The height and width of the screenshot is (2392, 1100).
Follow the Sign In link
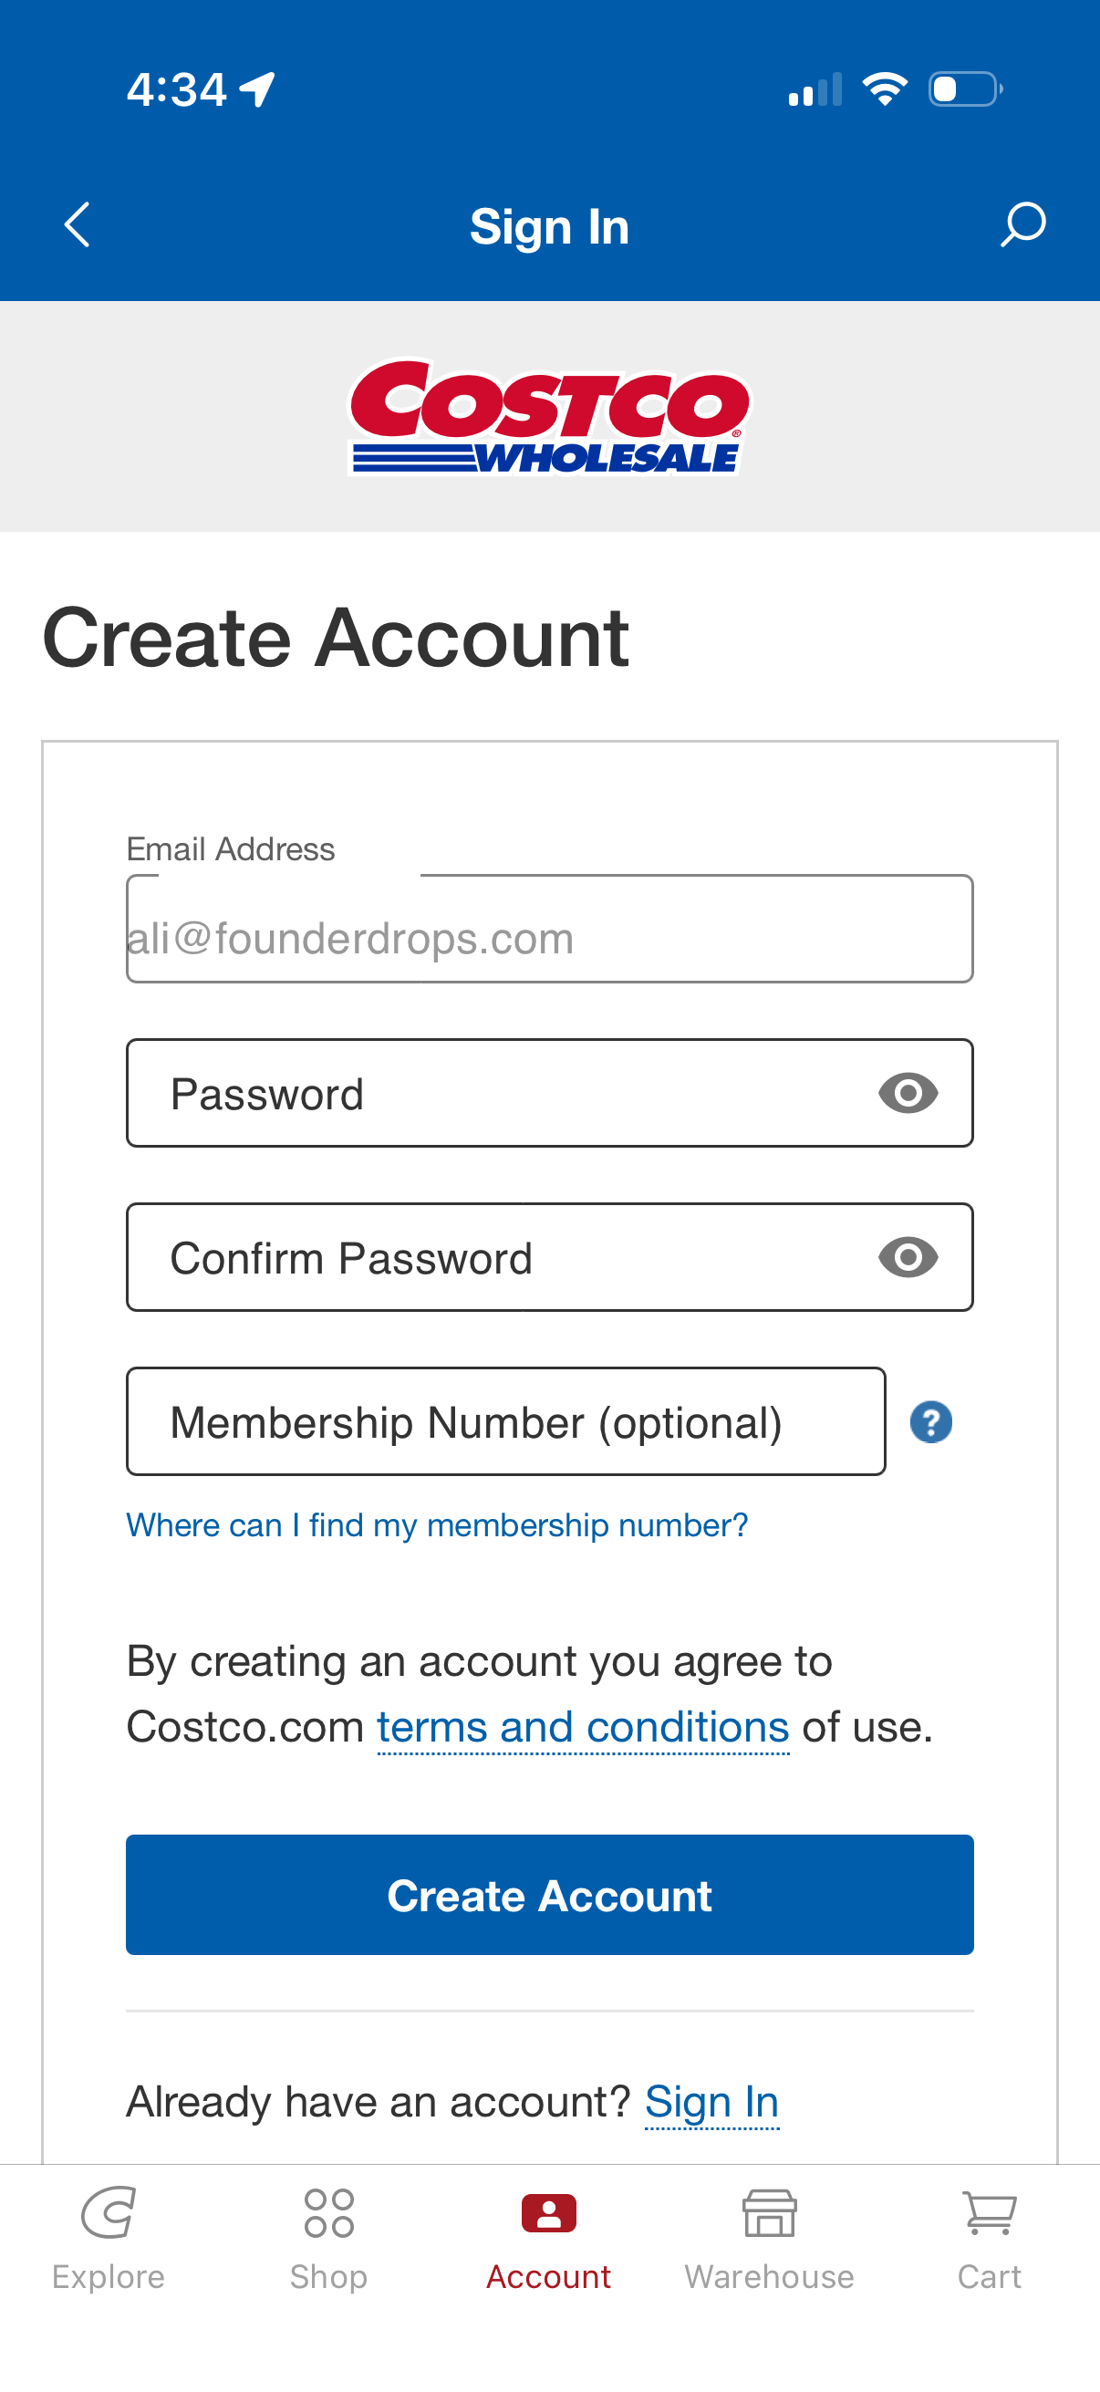711,2101
